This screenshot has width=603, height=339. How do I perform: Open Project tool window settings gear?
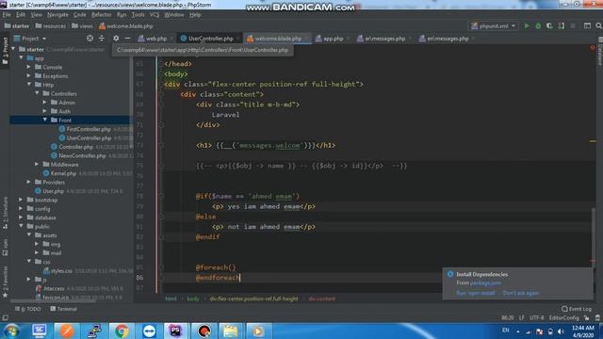(116, 39)
